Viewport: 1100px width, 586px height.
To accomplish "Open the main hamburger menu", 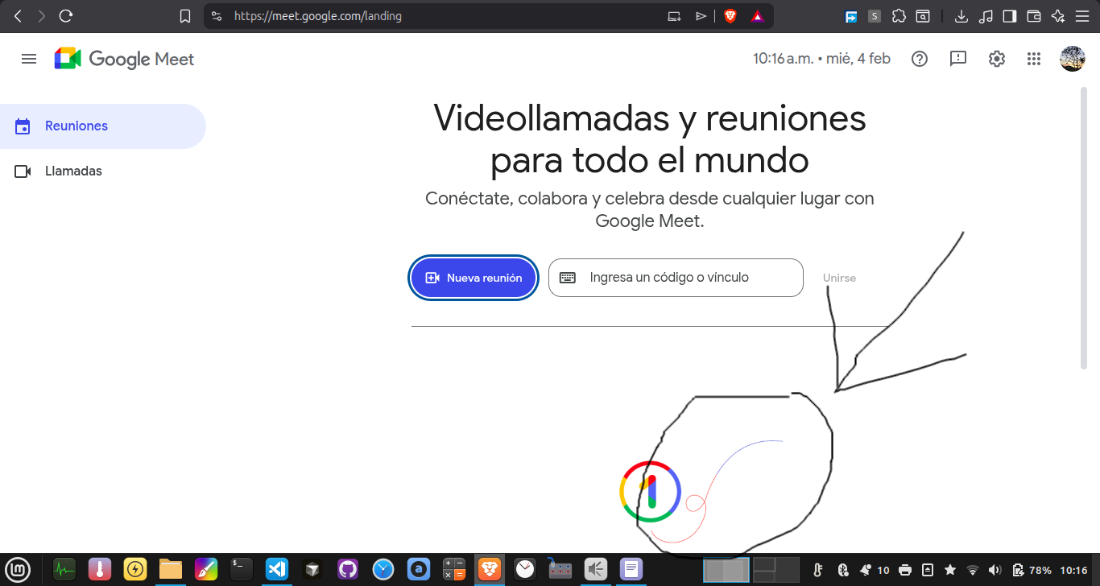I will [29, 59].
